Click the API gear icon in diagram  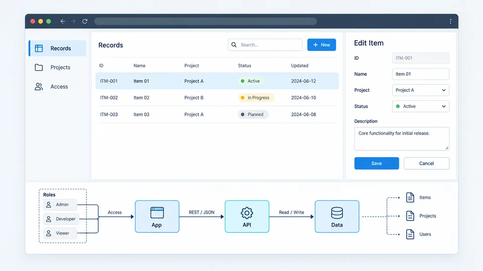pyautogui.click(x=247, y=213)
